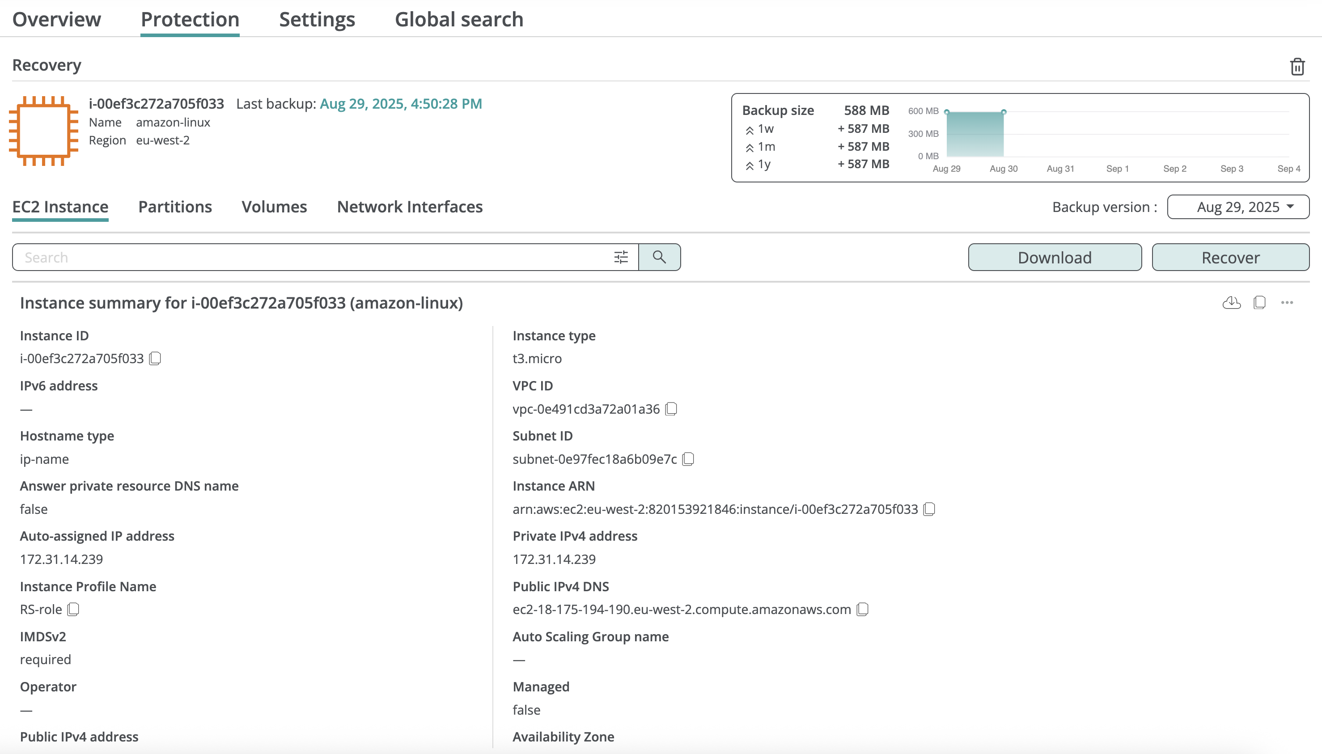
Task: Expand the 1y backup size trend
Action: click(749, 166)
